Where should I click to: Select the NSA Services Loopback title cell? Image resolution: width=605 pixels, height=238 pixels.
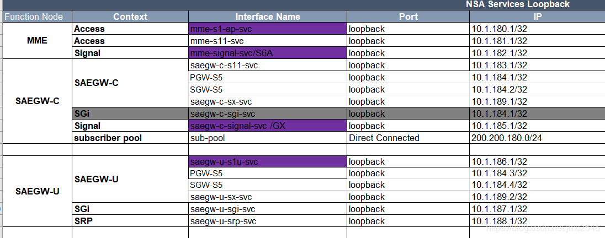(x=518, y=4)
